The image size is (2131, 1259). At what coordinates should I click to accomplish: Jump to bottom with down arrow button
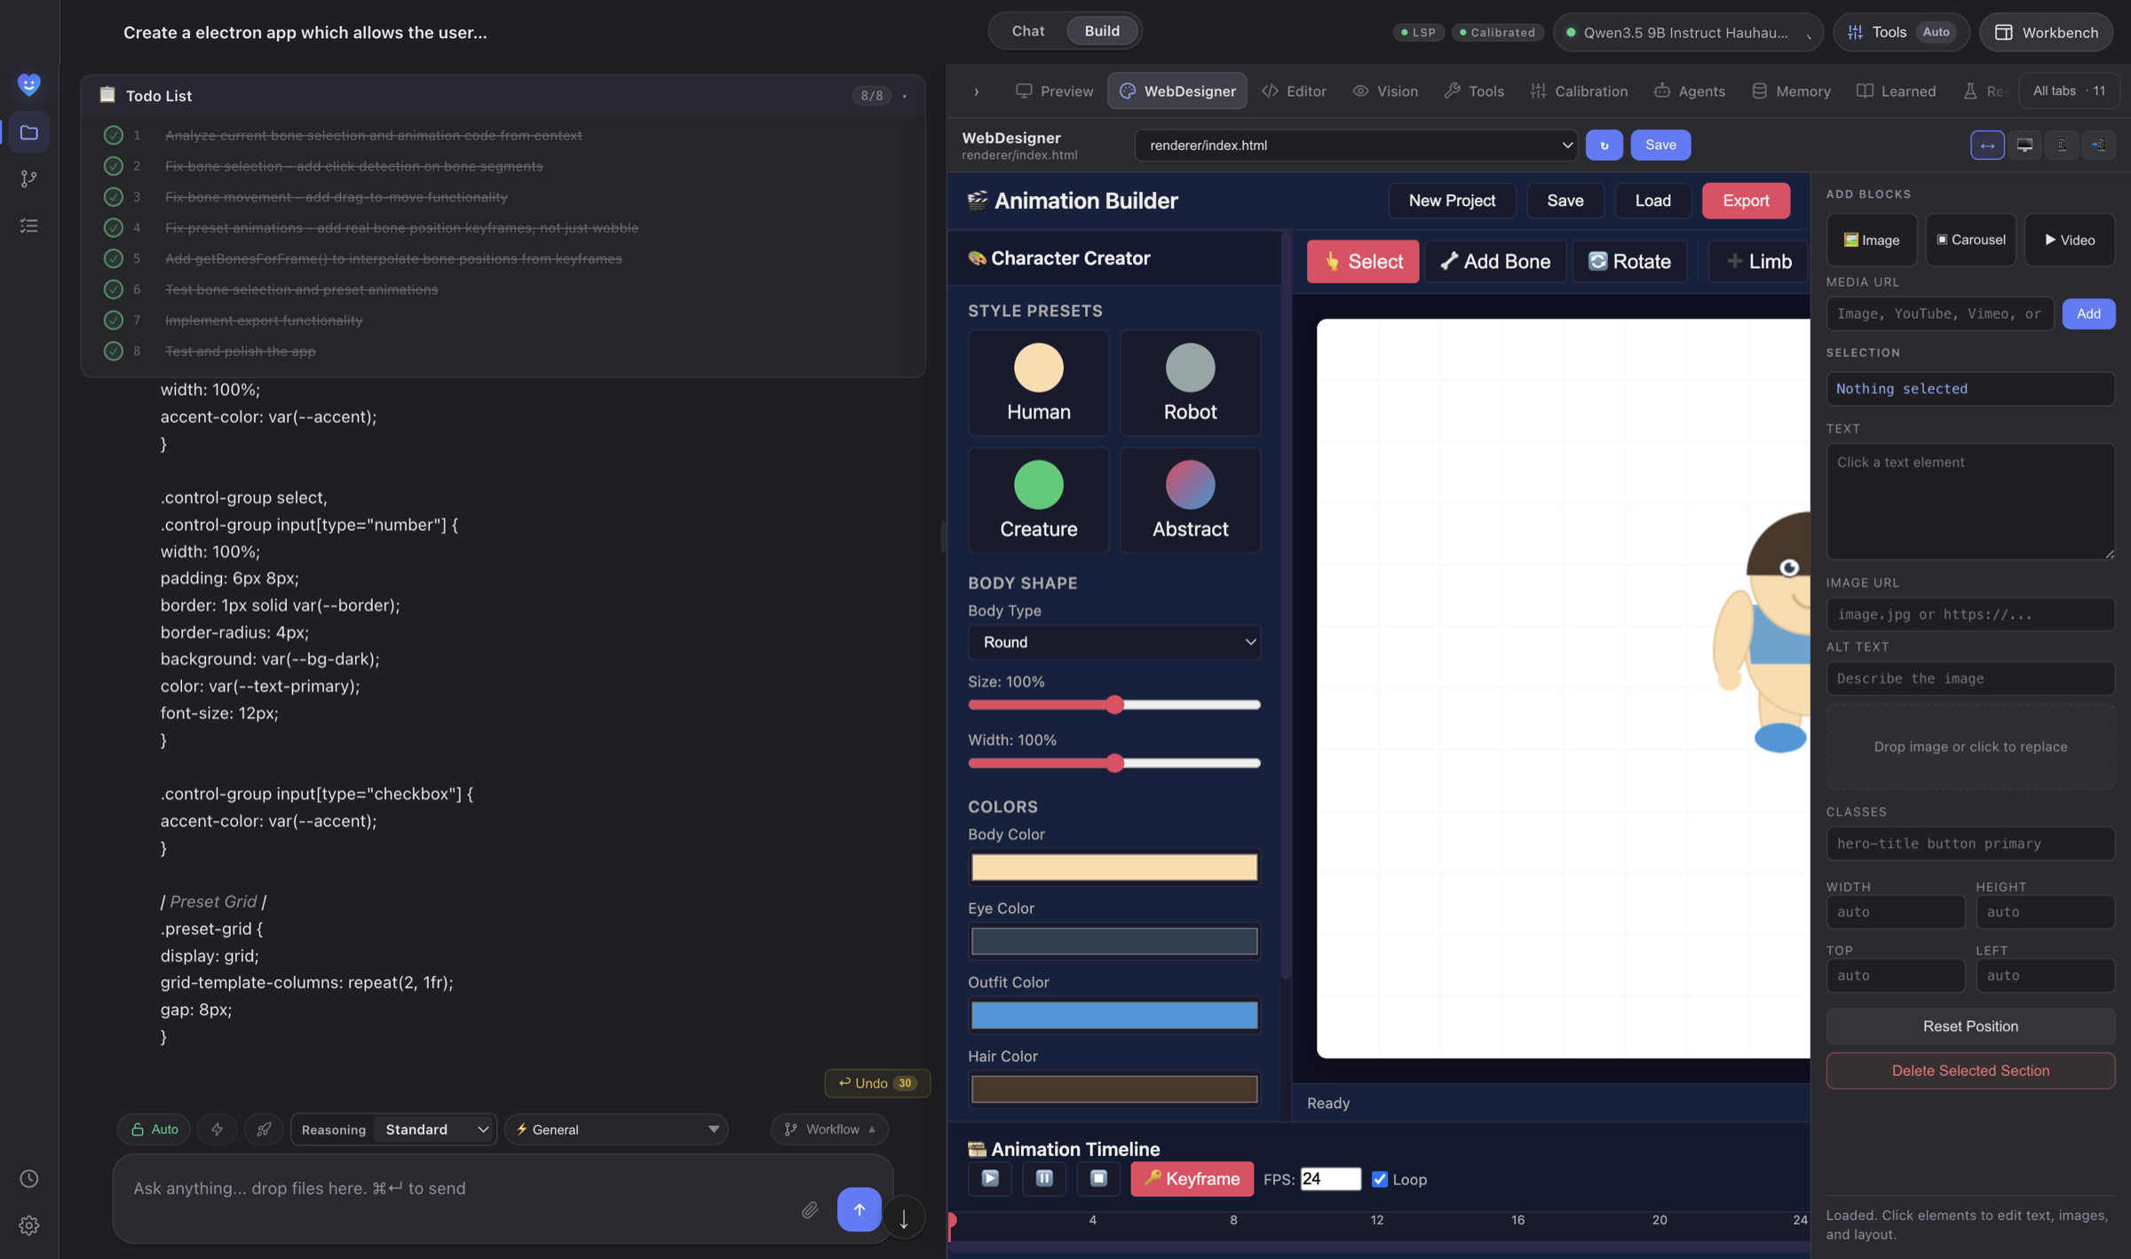point(904,1217)
